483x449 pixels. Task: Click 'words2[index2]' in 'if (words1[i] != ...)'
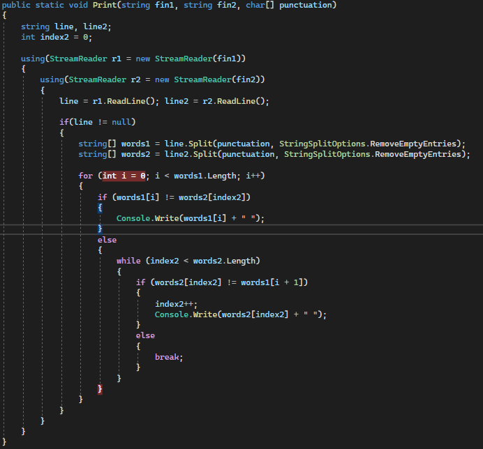pos(212,197)
